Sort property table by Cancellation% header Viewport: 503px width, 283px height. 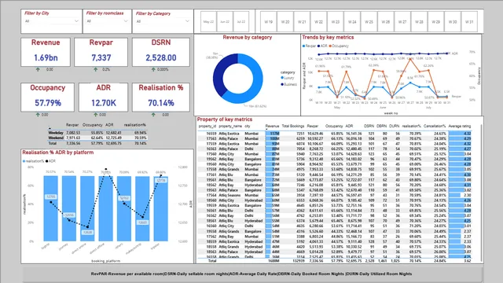(x=435, y=126)
